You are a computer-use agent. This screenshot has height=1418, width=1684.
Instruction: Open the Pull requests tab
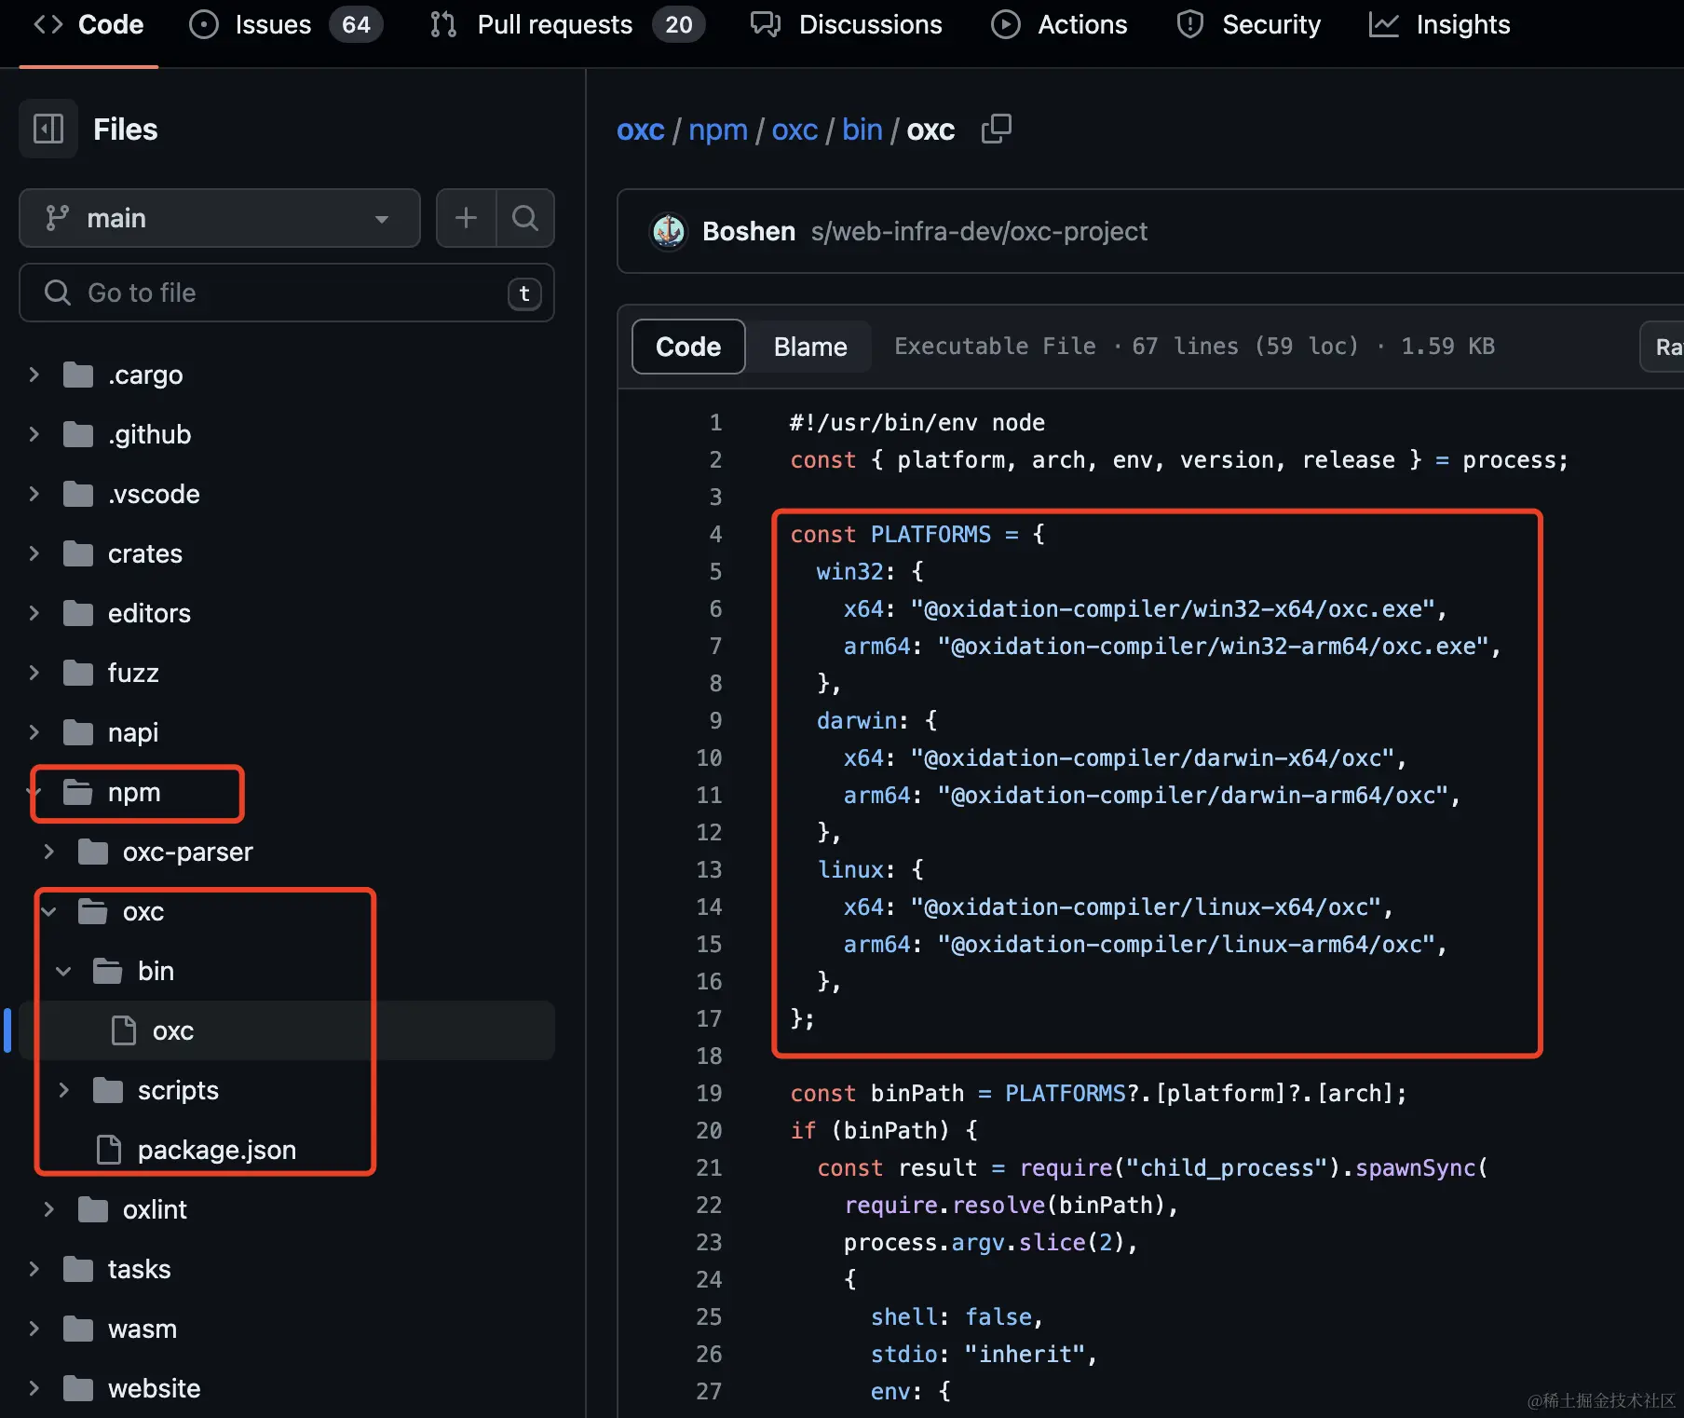tap(567, 24)
